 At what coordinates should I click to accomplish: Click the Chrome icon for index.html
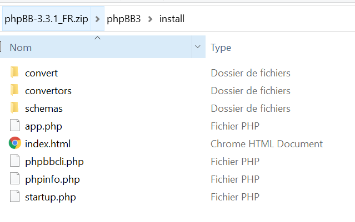[15, 143]
